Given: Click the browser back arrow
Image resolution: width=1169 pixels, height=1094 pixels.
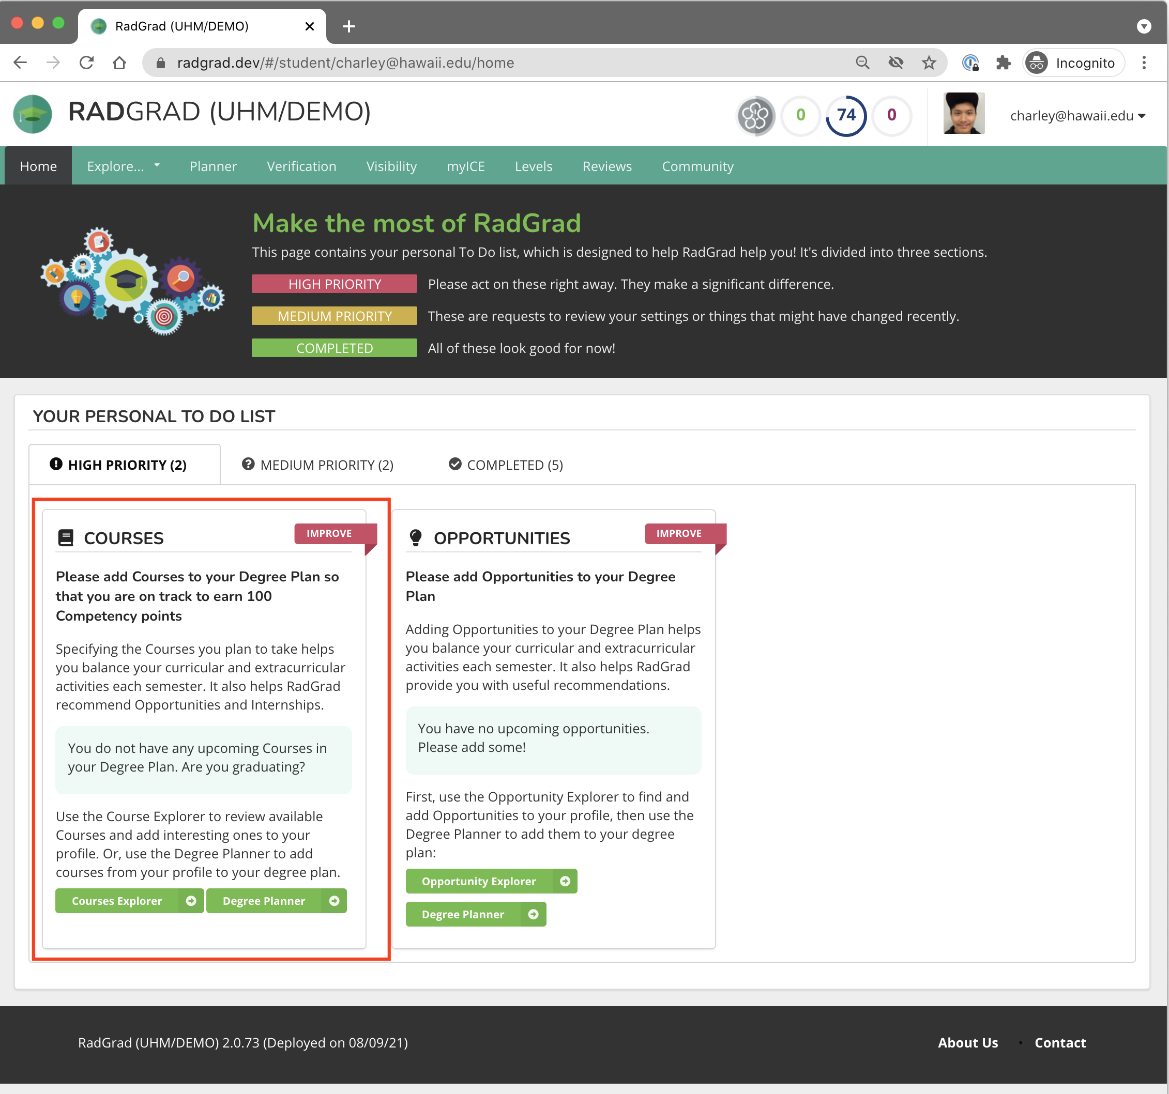Looking at the screenshot, I should coord(21,63).
